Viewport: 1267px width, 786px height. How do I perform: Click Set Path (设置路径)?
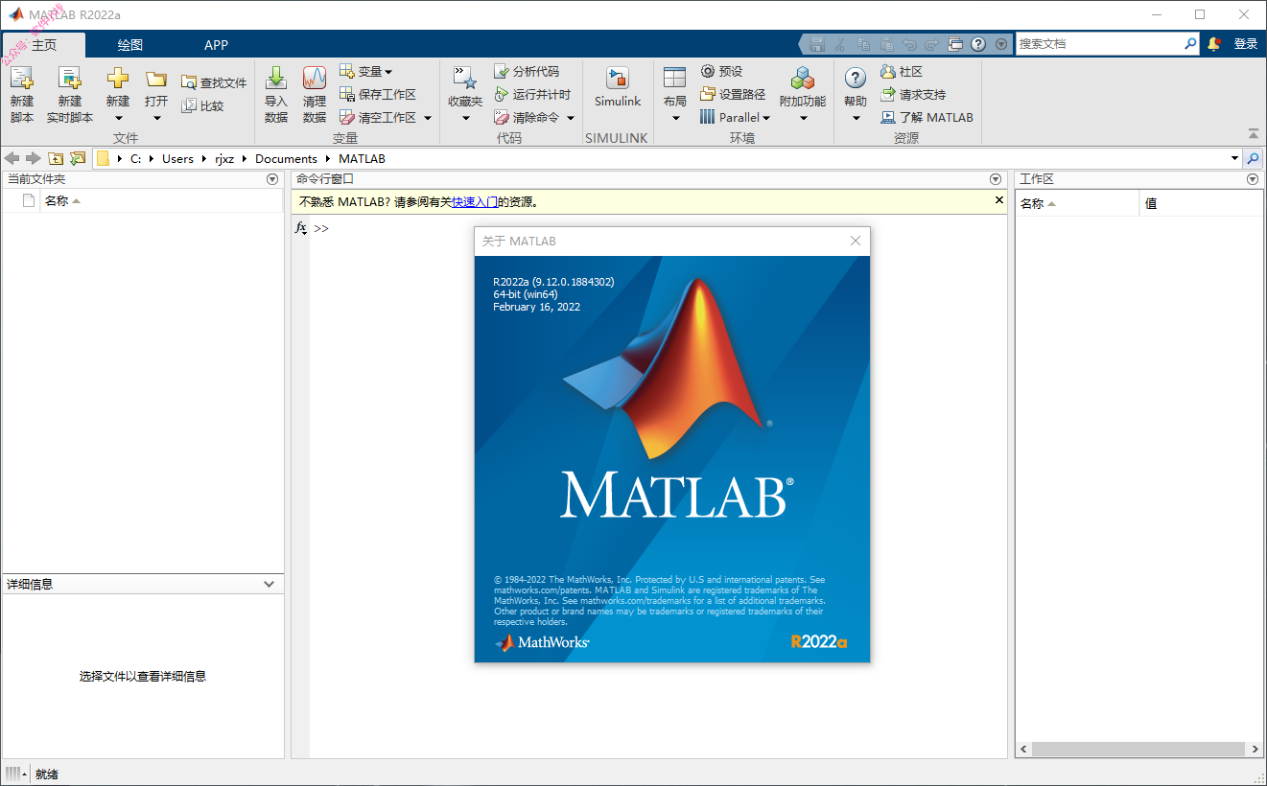tap(733, 95)
